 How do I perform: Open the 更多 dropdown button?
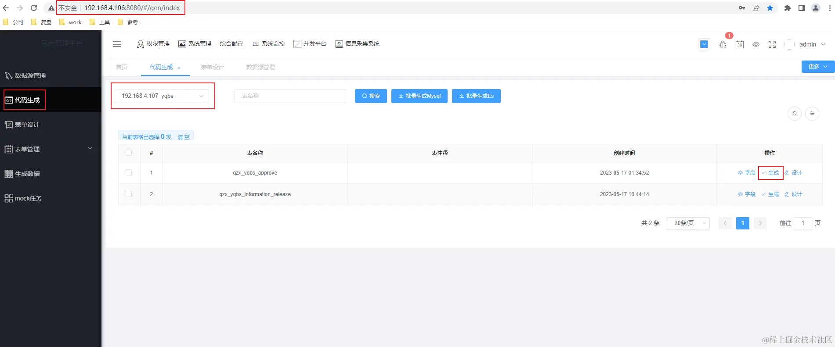[818, 66]
